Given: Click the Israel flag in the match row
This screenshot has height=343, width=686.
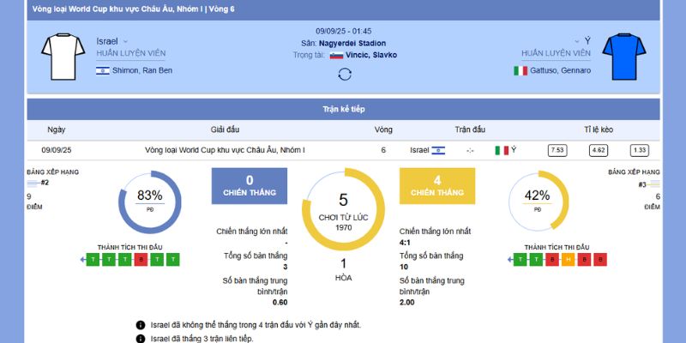Looking at the screenshot, I should click(438, 150).
